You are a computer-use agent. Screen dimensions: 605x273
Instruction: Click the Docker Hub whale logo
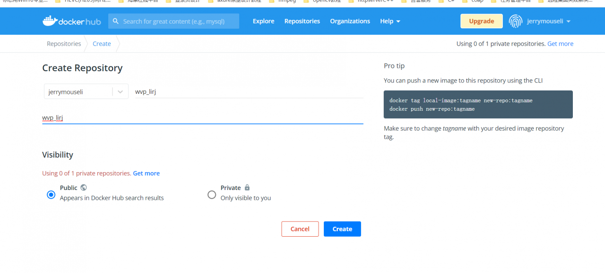[x=50, y=21]
